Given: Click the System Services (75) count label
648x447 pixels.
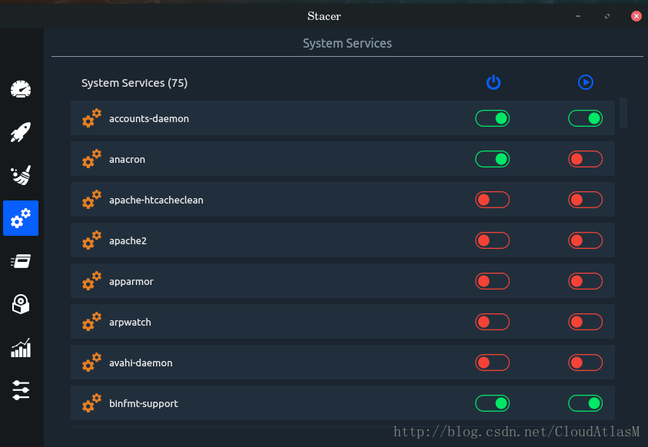Looking at the screenshot, I should point(135,83).
